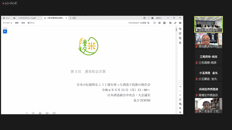Copy link with the chain icon

point(175,23)
